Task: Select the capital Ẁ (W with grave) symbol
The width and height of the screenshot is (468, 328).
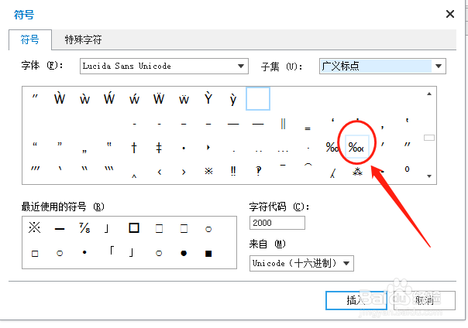Action: 60,98
